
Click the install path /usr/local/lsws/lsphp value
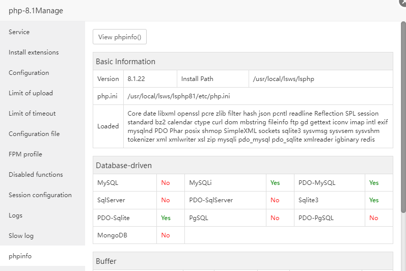[287, 79]
